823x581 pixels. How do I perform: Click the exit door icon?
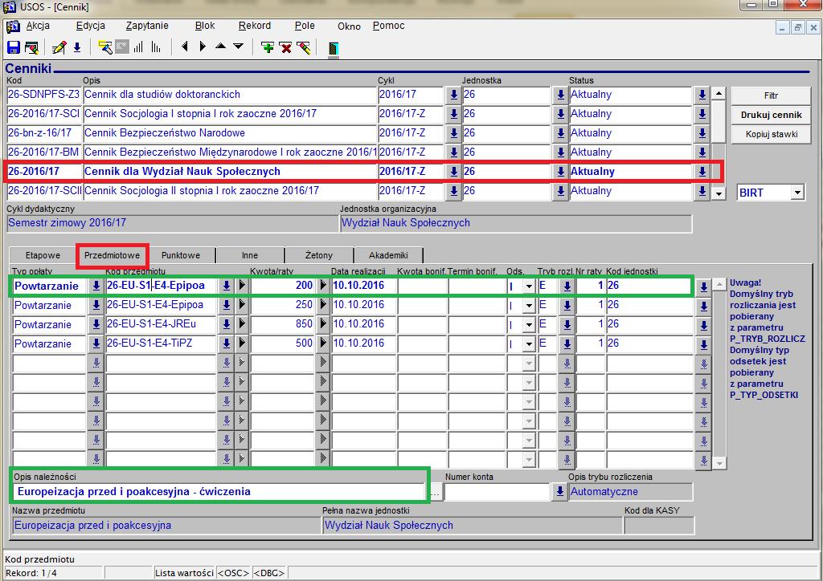pos(334,49)
